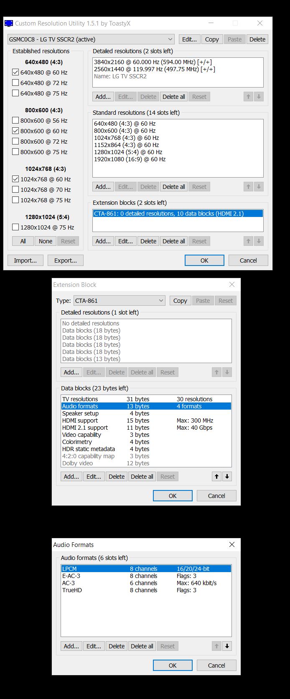Select 1280x1024 (5:4) @ 60 Hz standard resolution

point(178,152)
